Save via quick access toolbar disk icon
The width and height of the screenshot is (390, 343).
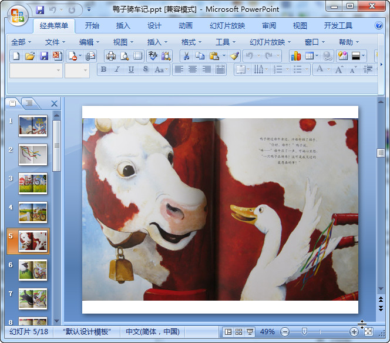coord(40,10)
